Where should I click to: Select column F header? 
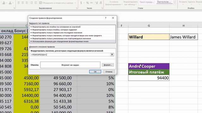tap(122, 26)
